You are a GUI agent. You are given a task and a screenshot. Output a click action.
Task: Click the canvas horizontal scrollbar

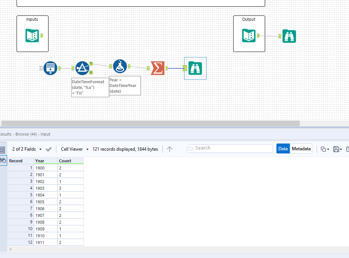[x=150, y=123]
